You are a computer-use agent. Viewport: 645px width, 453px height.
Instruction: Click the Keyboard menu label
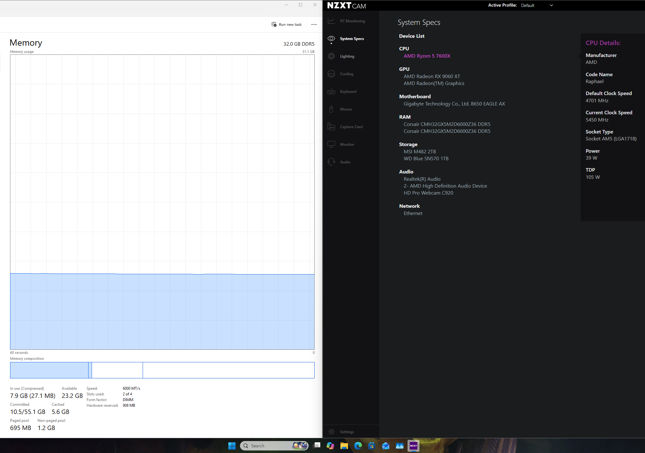[348, 92]
